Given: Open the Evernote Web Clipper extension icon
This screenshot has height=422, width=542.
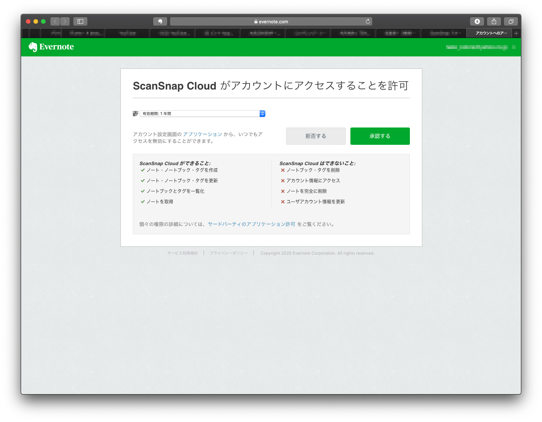Looking at the screenshot, I should [x=160, y=21].
